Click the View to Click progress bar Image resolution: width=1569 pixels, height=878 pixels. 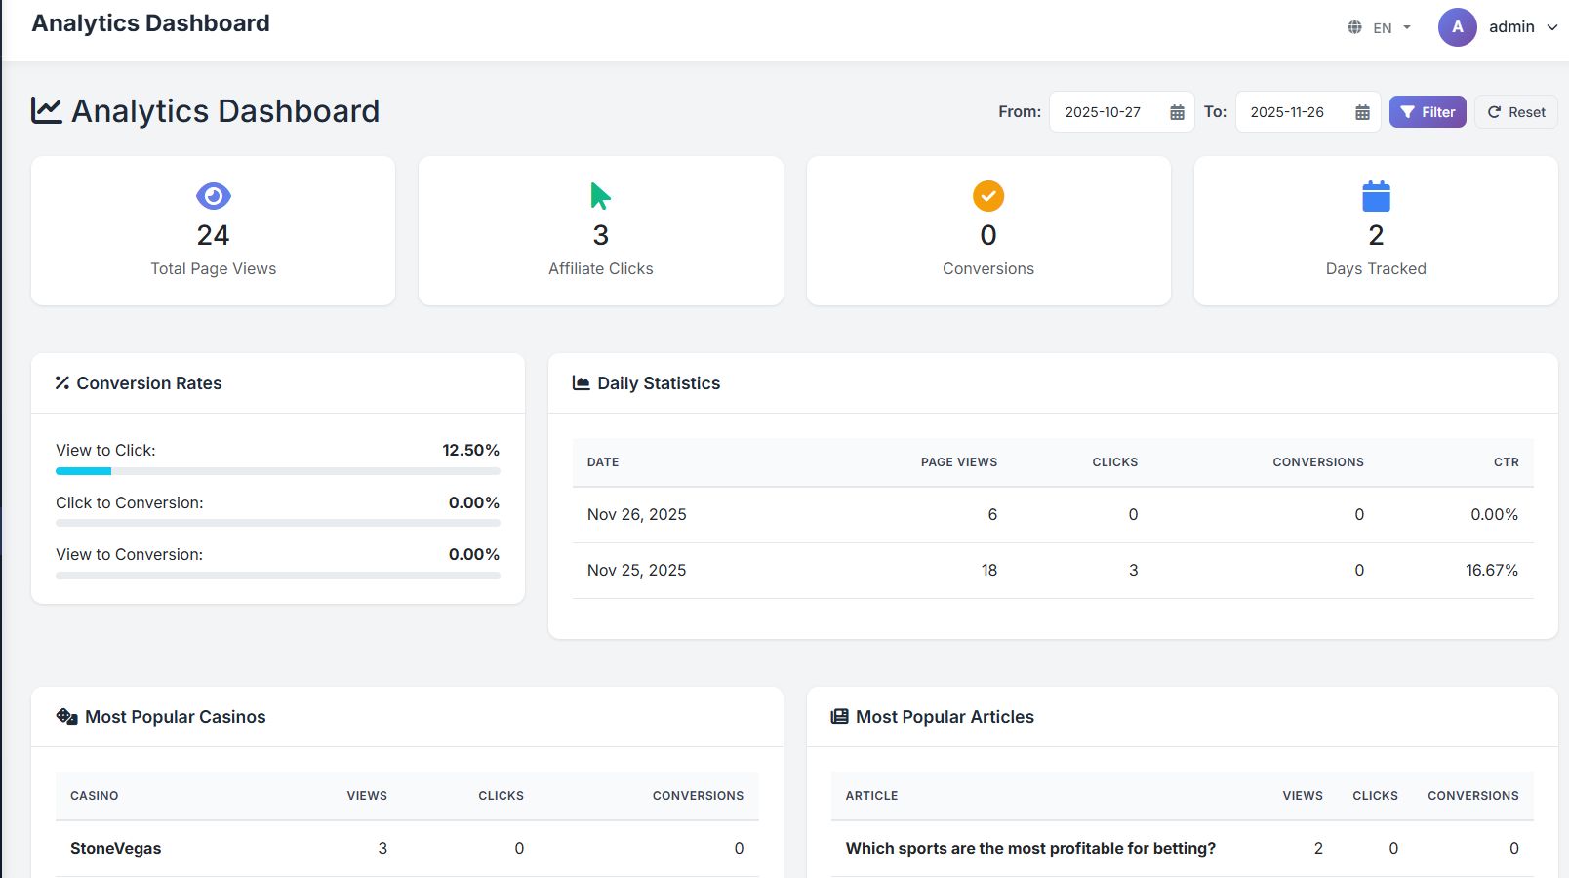click(277, 471)
